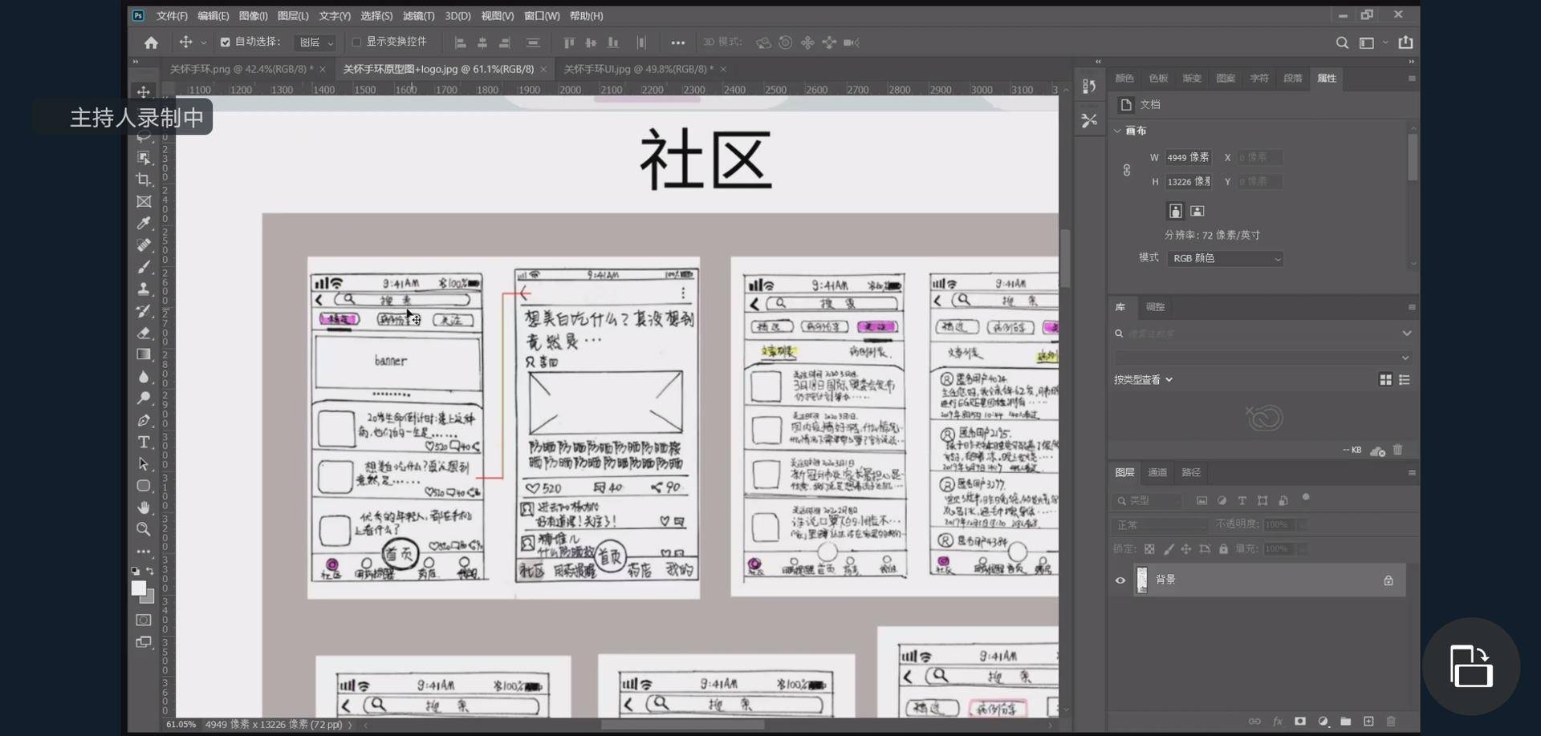Switch to 关怀手环UI.jpg document tab
This screenshot has width=1541, height=736.
(x=637, y=70)
